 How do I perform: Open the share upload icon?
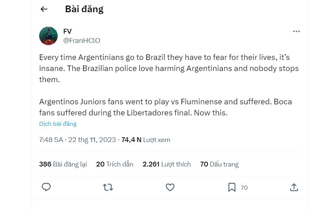pyautogui.click(x=294, y=187)
